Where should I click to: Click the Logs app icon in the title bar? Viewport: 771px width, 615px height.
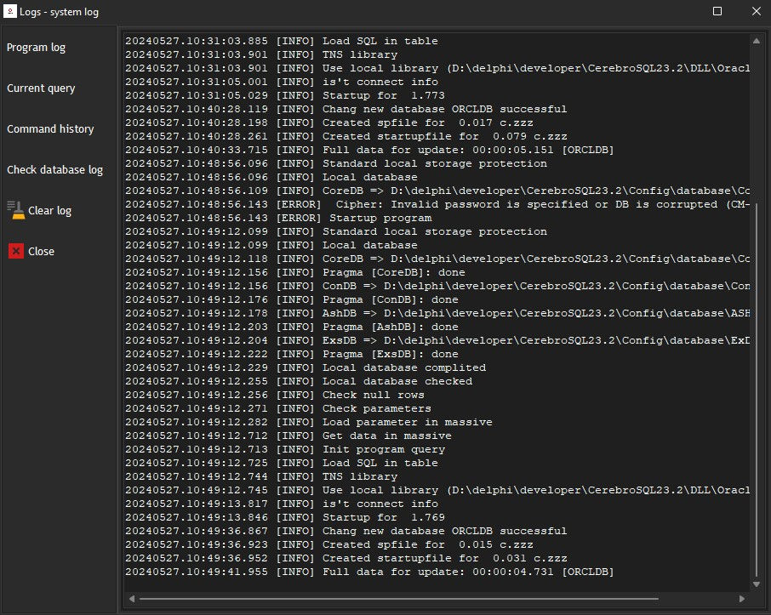(x=11, y=11)
